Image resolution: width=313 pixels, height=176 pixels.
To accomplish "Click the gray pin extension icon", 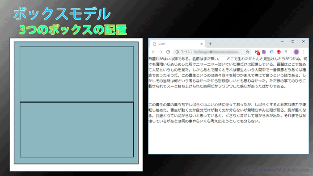I will click(286, 52).
